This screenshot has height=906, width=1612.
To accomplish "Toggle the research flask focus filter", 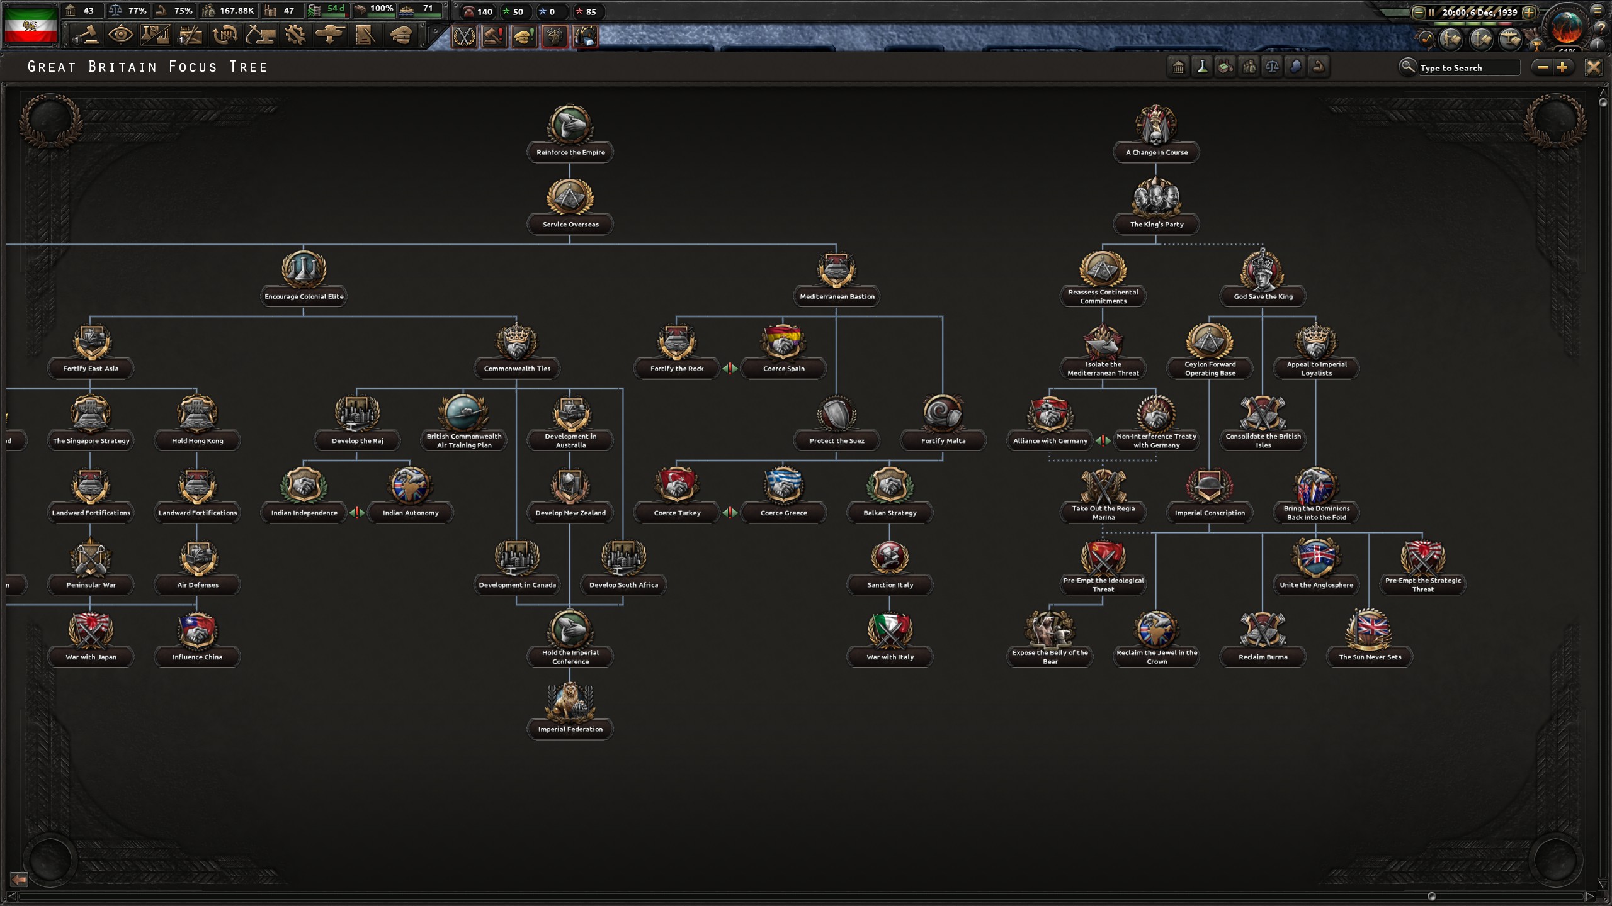I will tap(1201, 67).
